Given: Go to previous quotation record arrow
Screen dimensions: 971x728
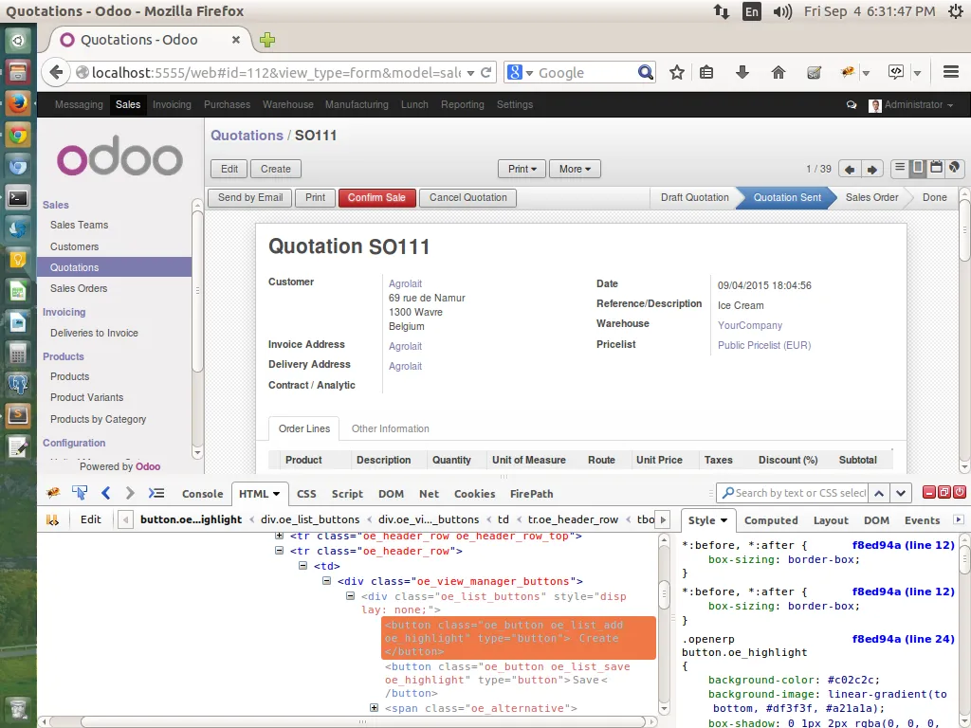Looking at the screenshot, I should point(850,169).
